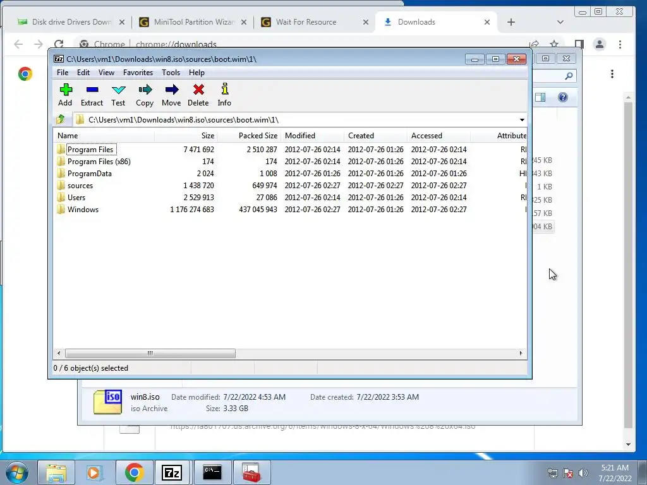Switch to Wait For Resource tab

point(315,22)
